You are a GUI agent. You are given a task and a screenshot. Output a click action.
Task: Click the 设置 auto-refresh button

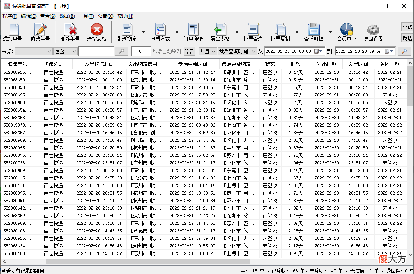pyautogui.click(x=189, y=51)
